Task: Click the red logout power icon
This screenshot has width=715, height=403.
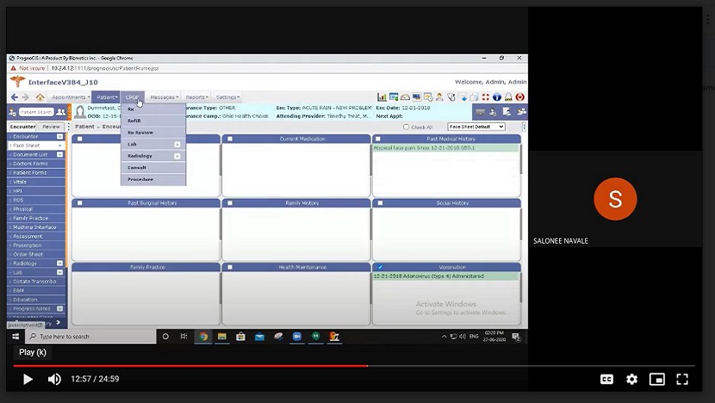Action: pos(519,96)
